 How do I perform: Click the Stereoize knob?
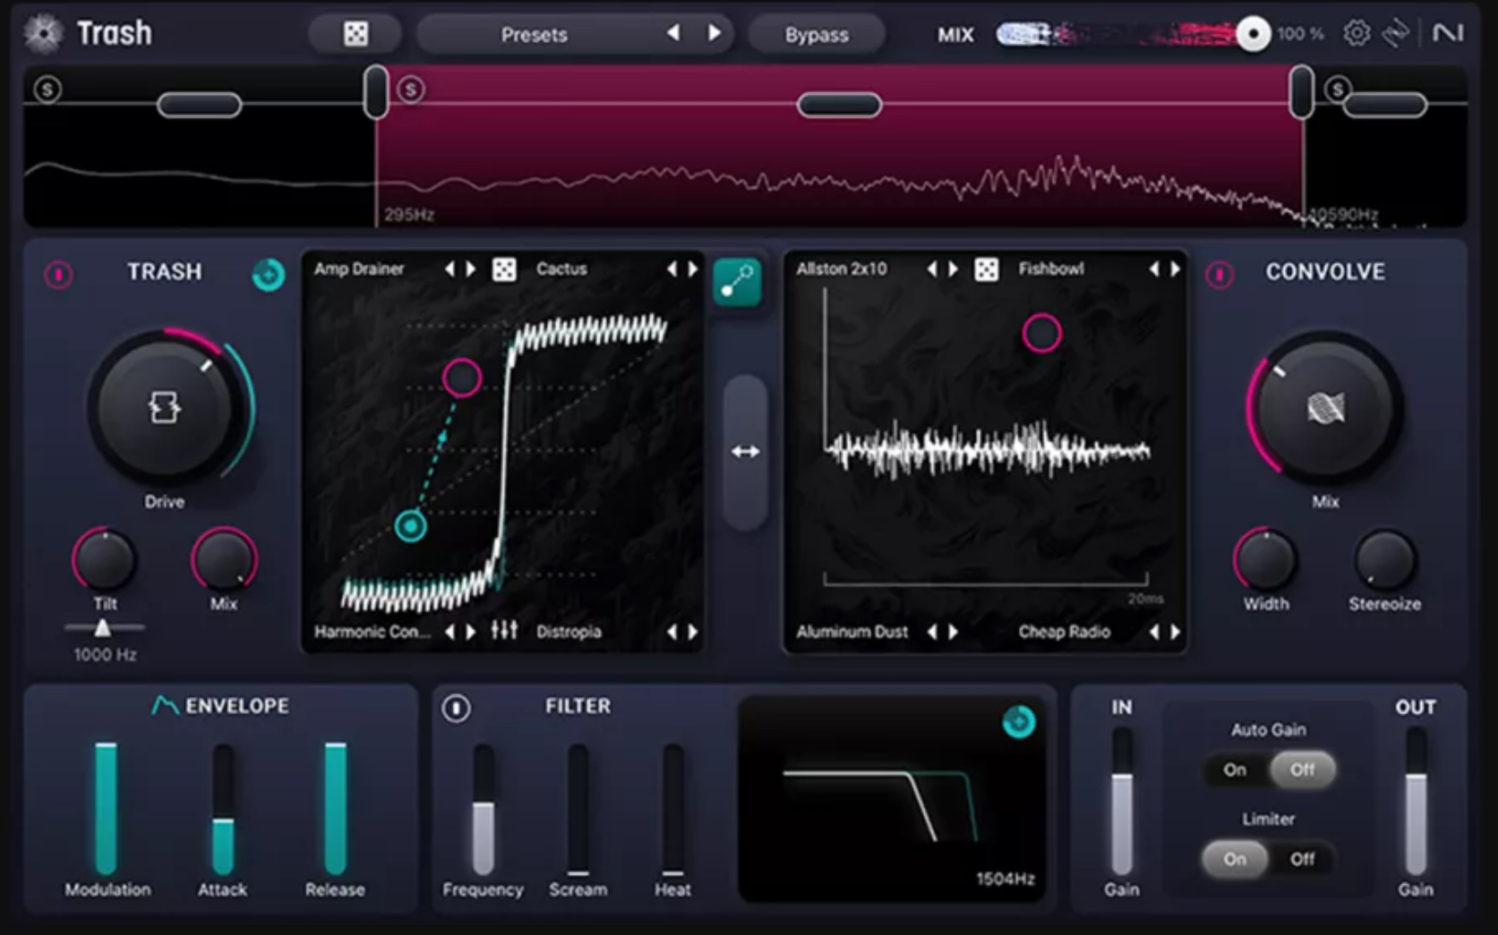(x=1385, y=559)
